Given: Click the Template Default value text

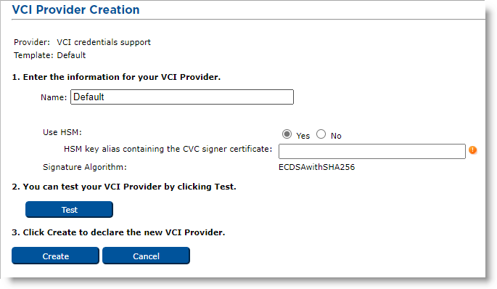Looking at the screenshot, I should pos(71,55).
